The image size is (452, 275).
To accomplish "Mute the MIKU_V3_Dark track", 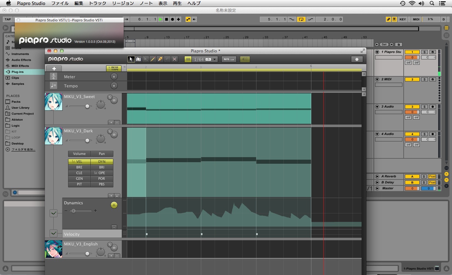I will 114,135.
